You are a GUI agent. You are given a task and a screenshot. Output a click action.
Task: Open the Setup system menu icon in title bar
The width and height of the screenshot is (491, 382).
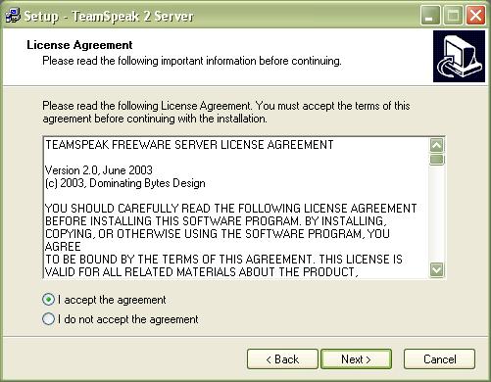coord(13,16)
